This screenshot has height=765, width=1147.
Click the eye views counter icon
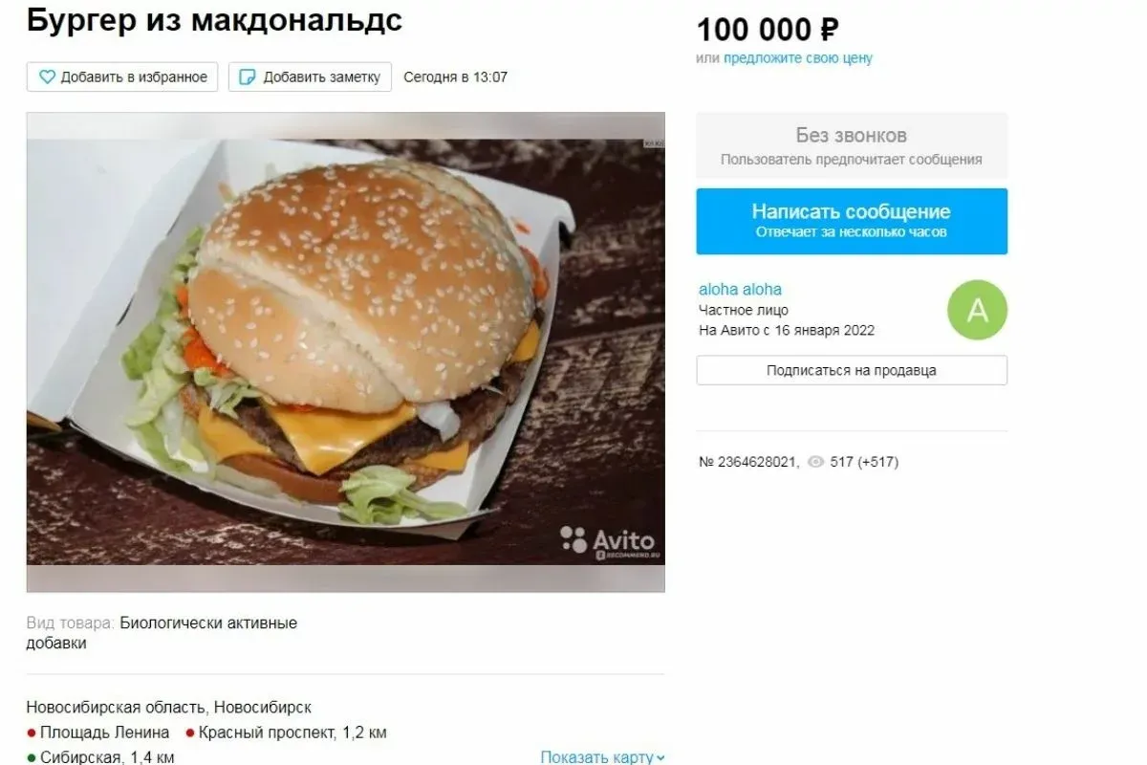pos(815,462)
